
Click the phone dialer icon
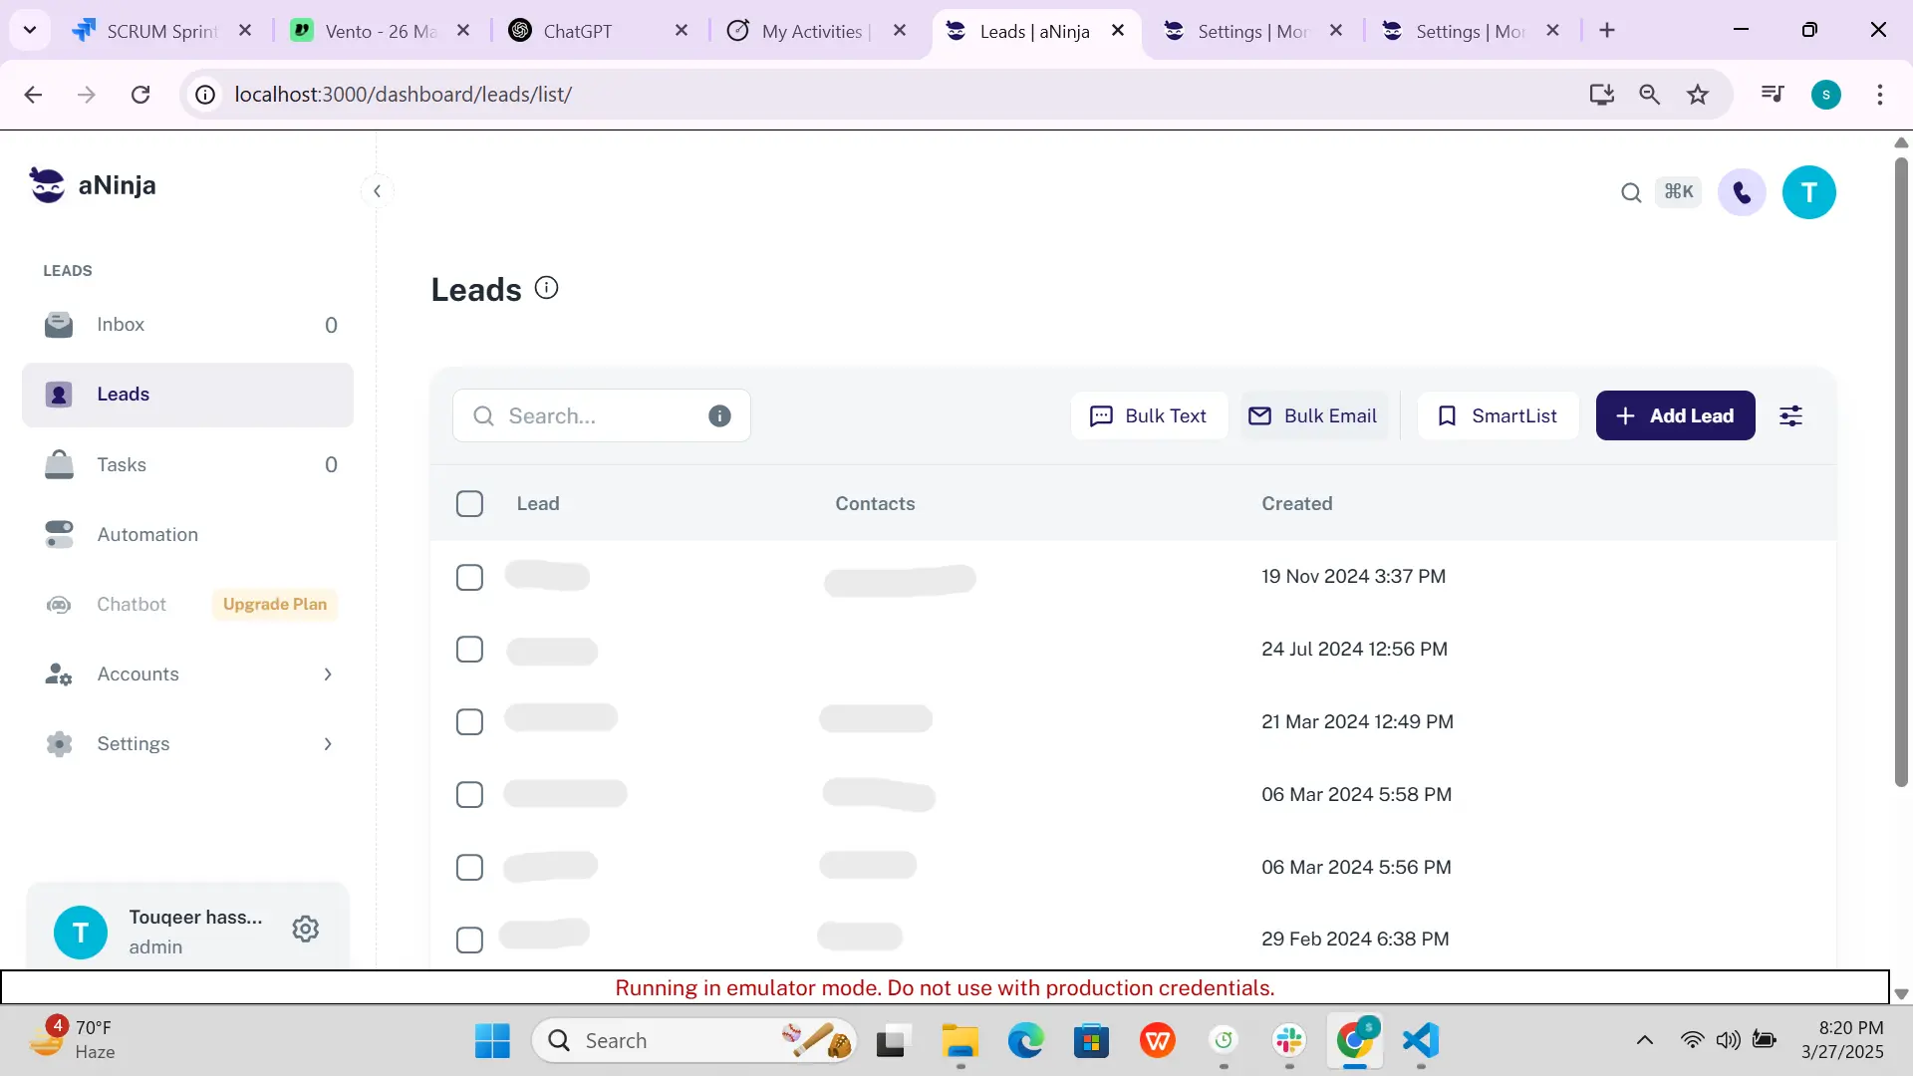1742,192
